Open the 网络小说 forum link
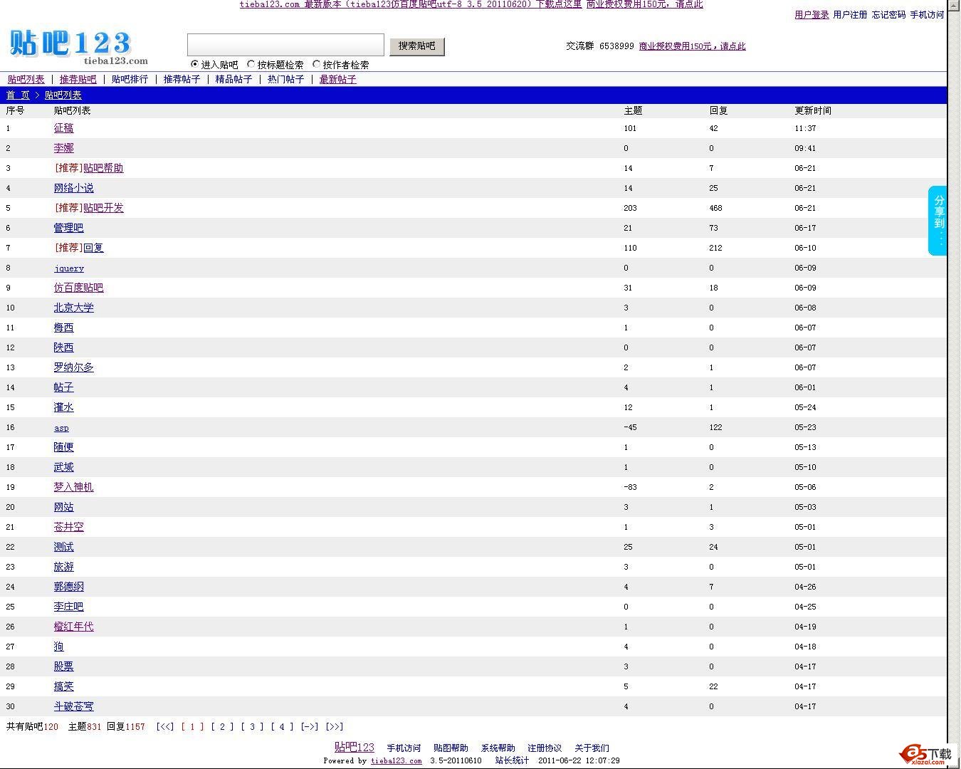Screen dimensions: 961x769 tap(73, 188)
